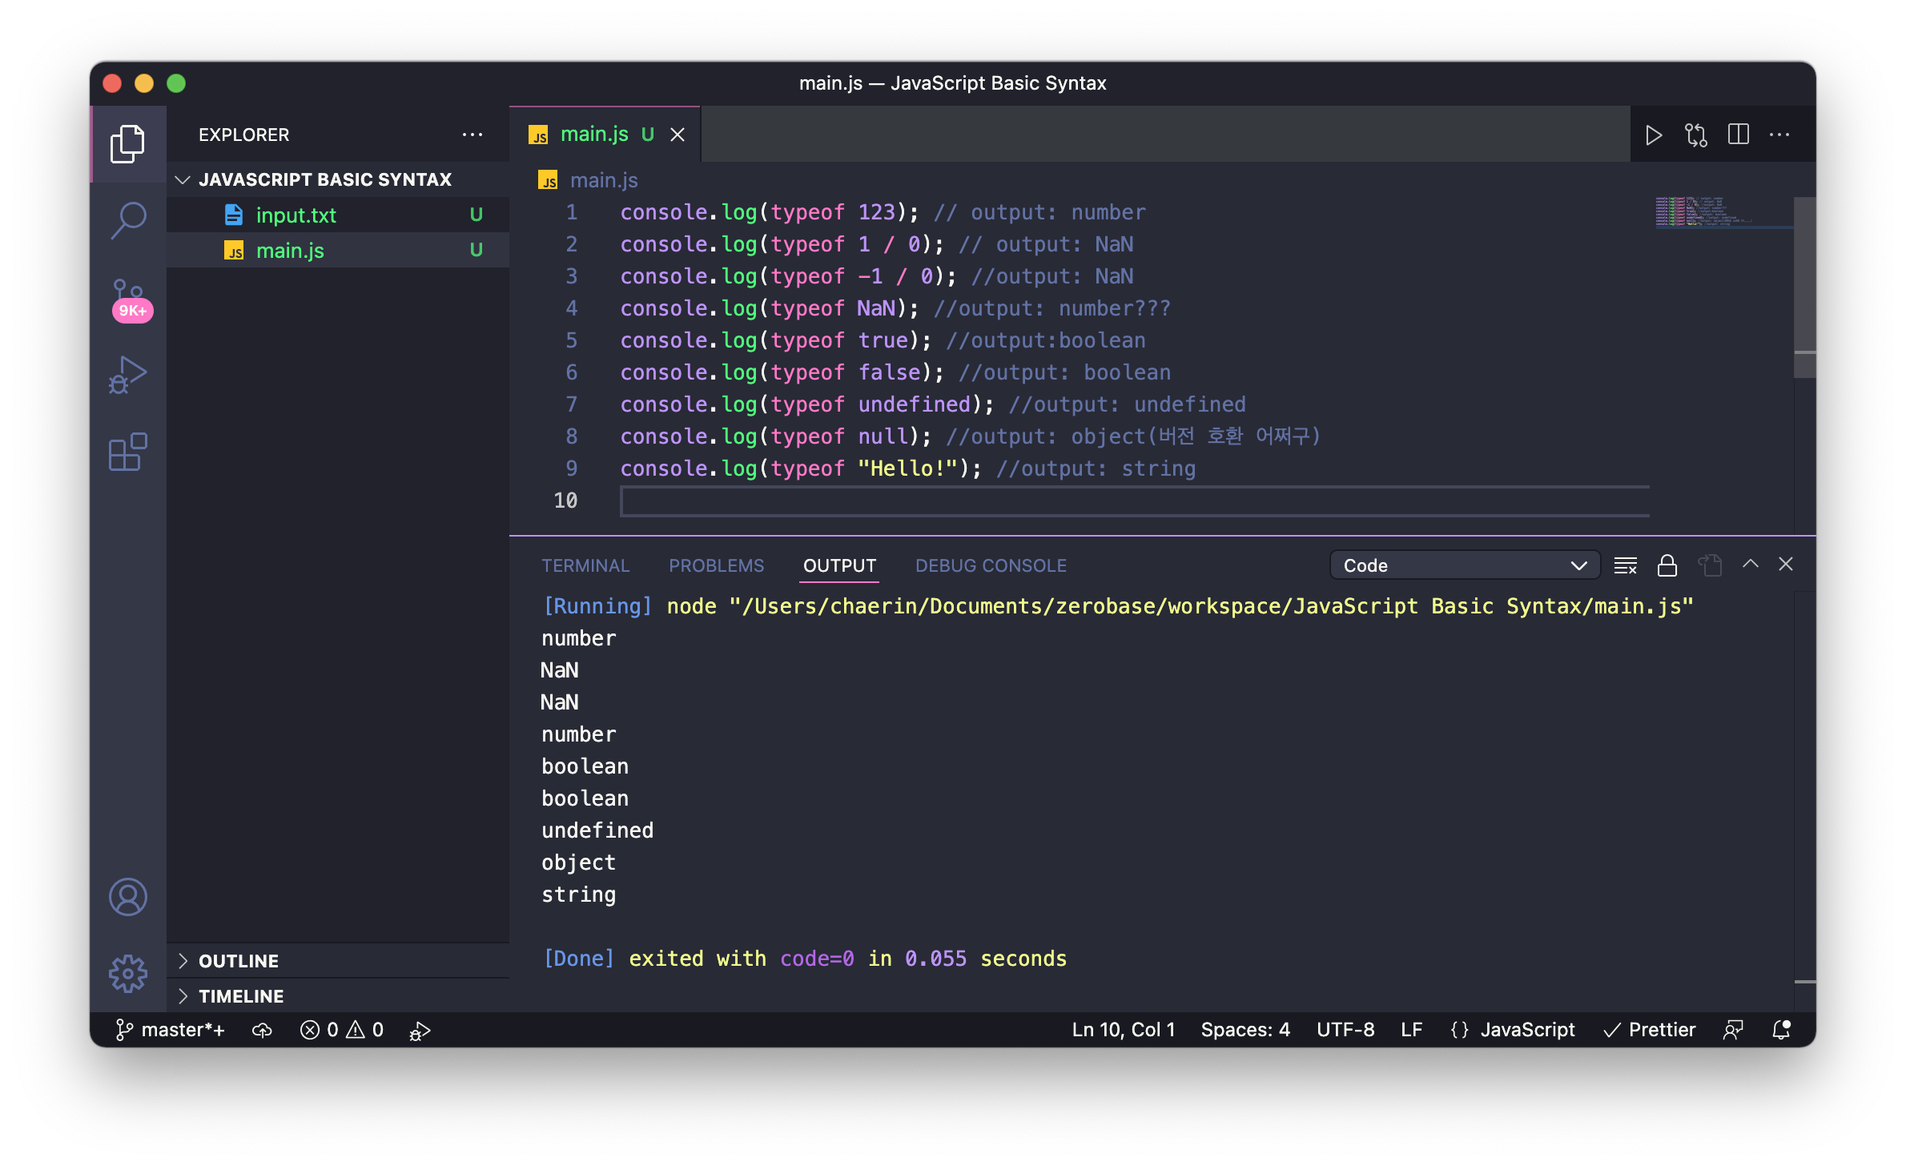Image resolution: width=1906 pixels, height=1166 pixels.
Task: Open the Manage settings gear
Action: click(x=128, y=973)
